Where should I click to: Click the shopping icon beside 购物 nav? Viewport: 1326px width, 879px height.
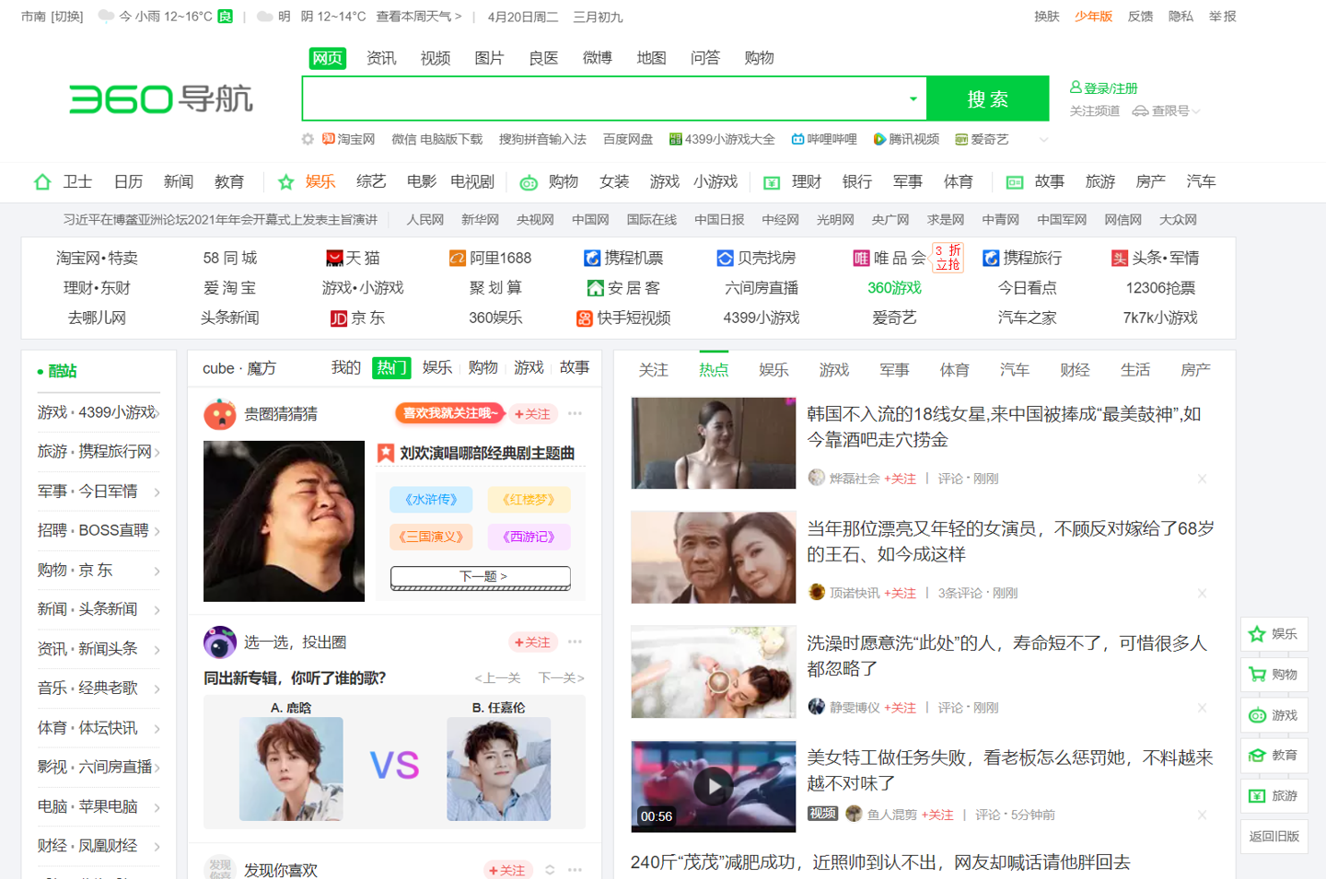[529, 182]
